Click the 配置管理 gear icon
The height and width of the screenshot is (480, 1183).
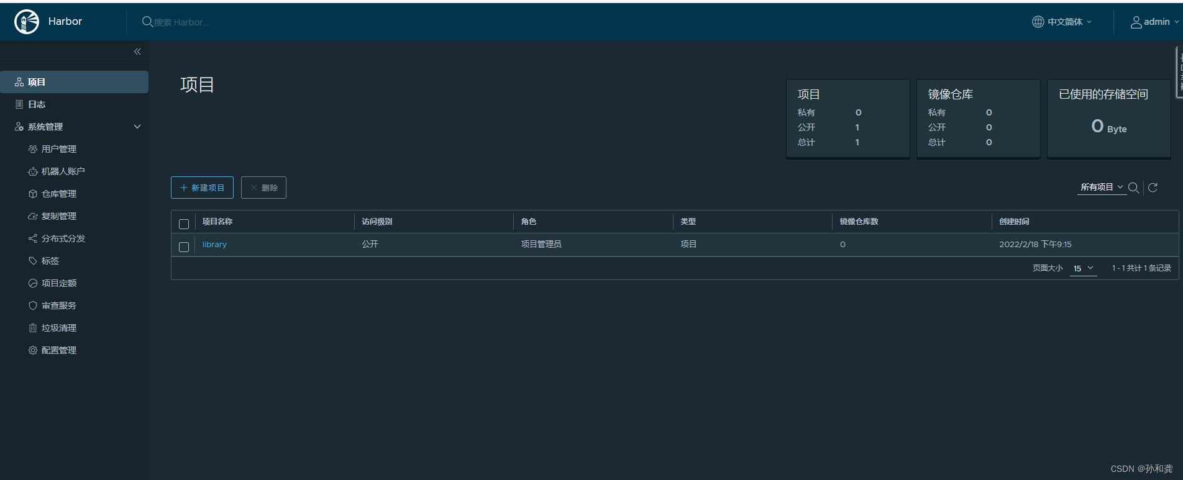(33, 350)
